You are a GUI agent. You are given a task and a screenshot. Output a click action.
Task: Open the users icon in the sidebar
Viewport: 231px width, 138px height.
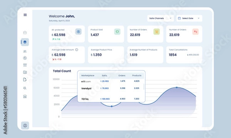click(x=25, y=51)
